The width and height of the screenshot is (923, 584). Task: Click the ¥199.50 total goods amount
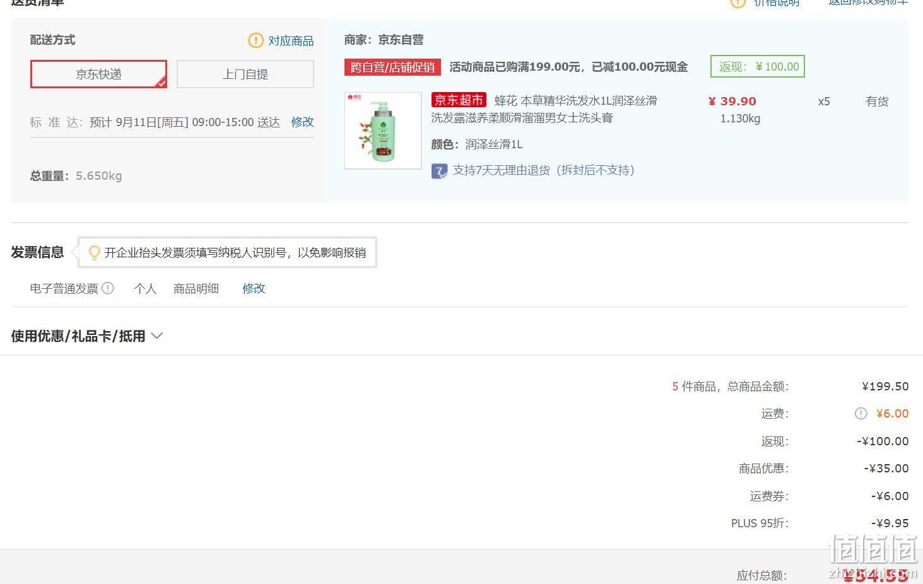coord(885,387)
